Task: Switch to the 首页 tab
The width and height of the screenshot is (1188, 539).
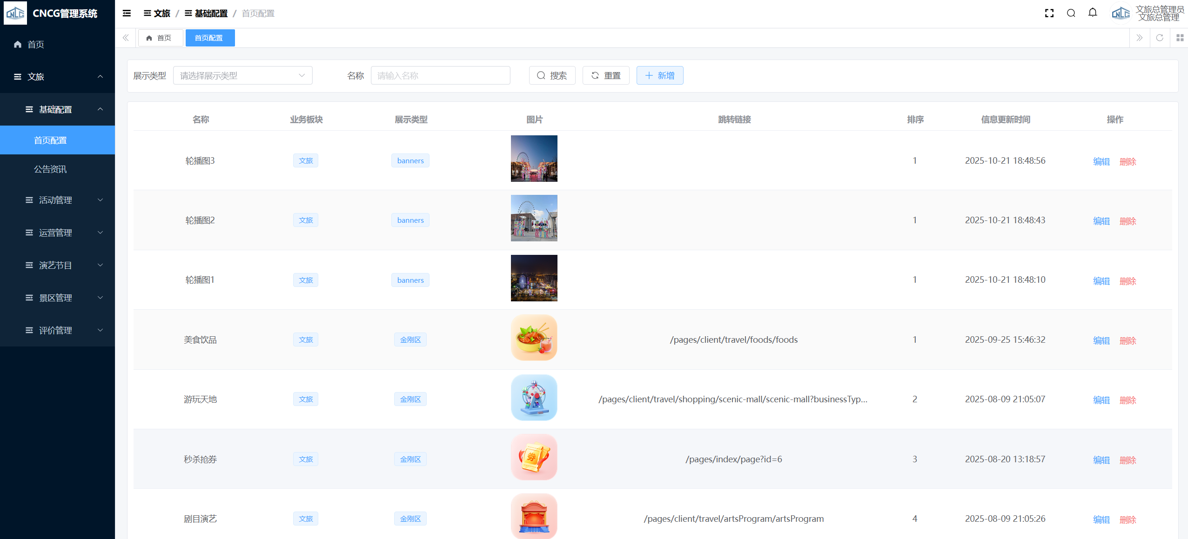Action: pos(160,38)
